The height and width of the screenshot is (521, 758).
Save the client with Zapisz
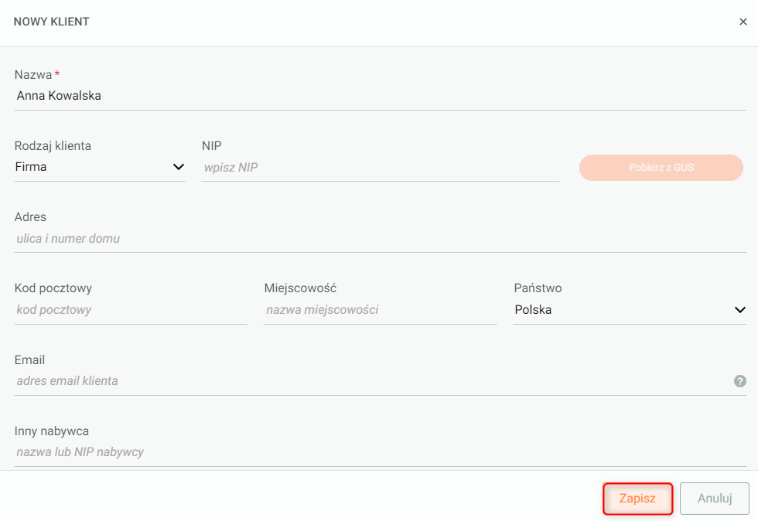click(x=637, y=499)
